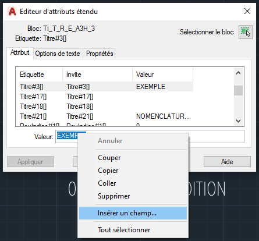Click the Appliquer button

30,162
